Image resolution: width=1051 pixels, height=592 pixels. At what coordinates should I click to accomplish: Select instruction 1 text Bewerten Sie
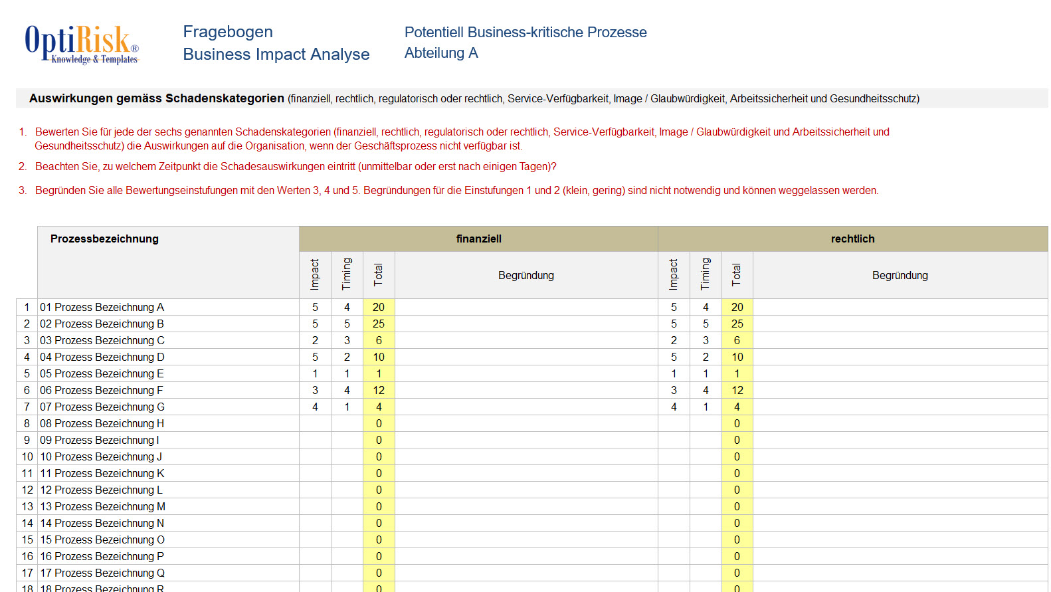(462, 139)
